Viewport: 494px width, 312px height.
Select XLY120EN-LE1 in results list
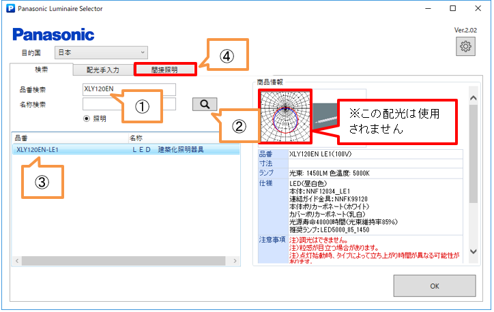(39, 149)
